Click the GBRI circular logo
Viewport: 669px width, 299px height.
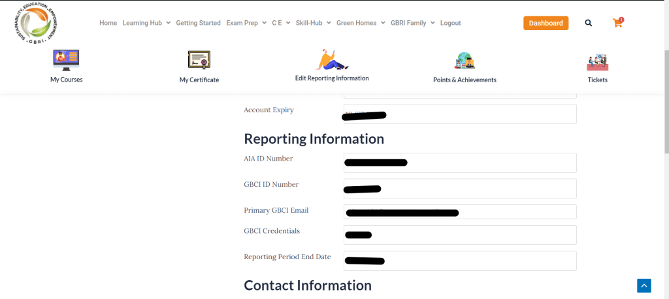[x=35, y=23]
